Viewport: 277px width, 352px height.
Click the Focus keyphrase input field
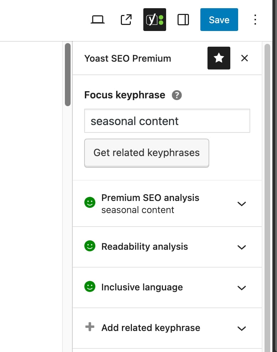pyautogui.click(x=167, y=121)
